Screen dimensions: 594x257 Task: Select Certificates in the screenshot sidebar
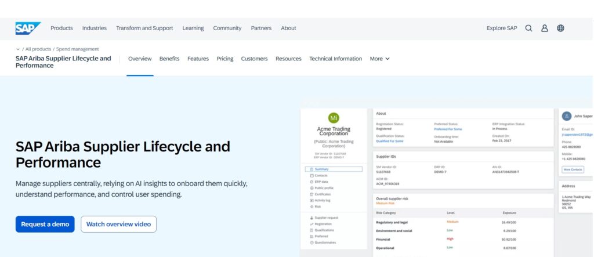pos(320,194)
